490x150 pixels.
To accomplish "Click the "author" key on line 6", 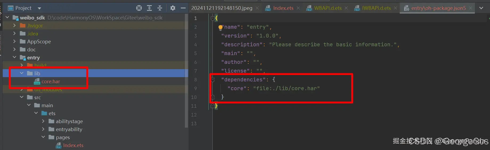I will tap(234, 62).
